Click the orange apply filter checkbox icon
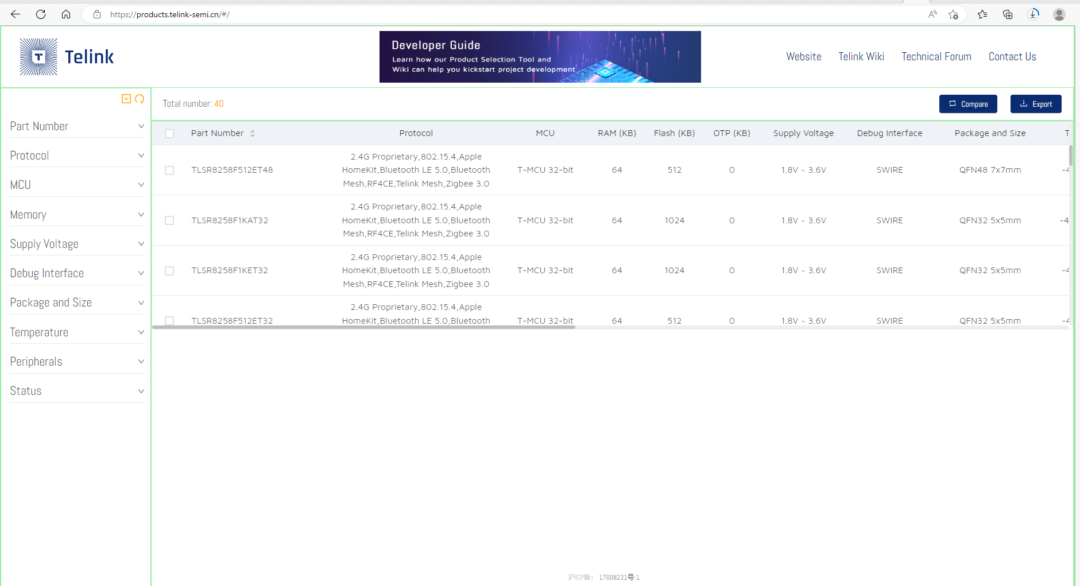 (x=126, y=99)
